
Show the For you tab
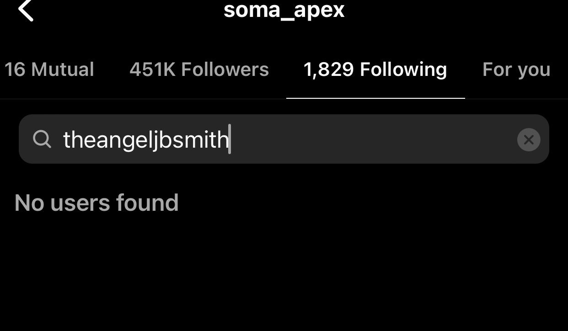[516, 69]
